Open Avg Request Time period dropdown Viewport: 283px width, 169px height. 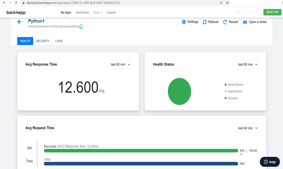click(x=247, y=128)
